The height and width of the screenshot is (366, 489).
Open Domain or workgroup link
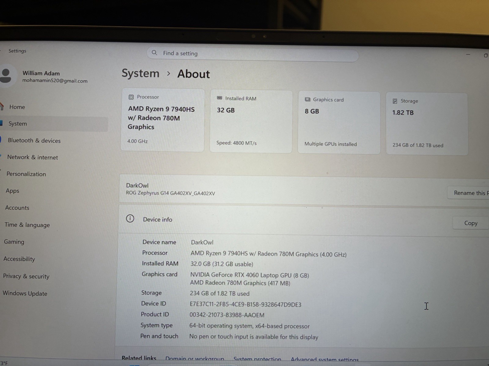click(x=195, y=359)
